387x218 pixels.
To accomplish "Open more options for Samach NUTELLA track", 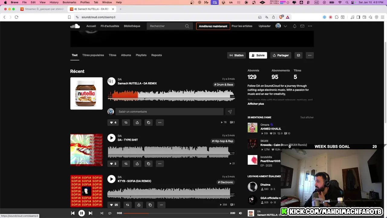I will pos(160,122).
